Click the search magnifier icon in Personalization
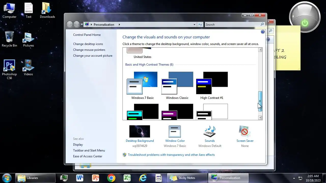 click(x=262, y=24)
